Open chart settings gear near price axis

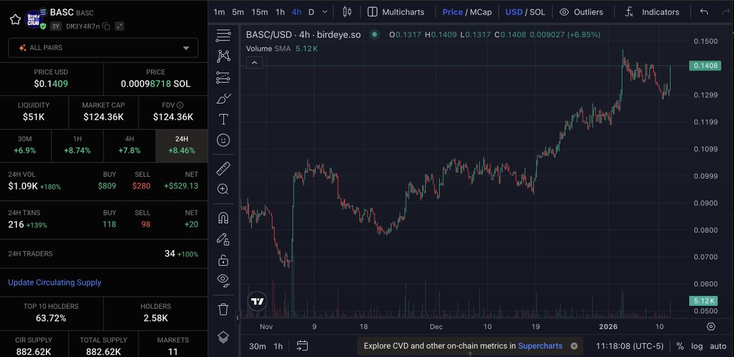coord(710,327)
